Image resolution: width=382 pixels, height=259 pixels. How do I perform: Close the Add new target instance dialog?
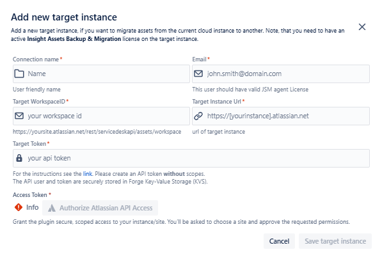362,27
